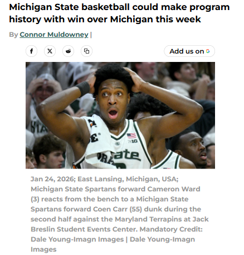The image size is (244, 255).
Task: Click the Spartan helmet logo on jersey collar
Action: (118, 143)
